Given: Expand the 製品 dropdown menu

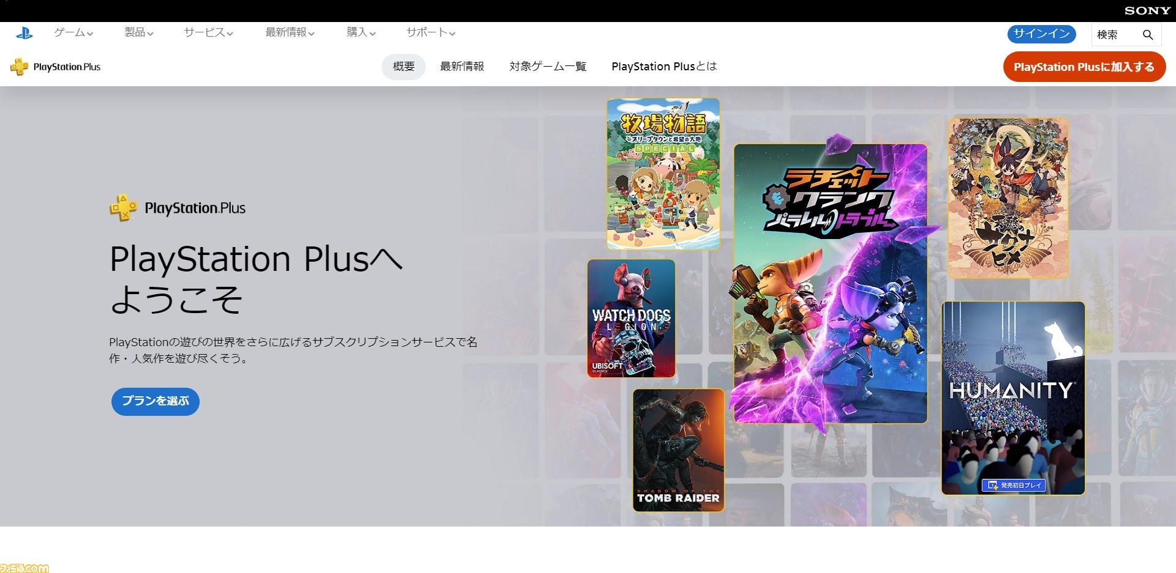Looking at the screenshot, I should [139, 32].
